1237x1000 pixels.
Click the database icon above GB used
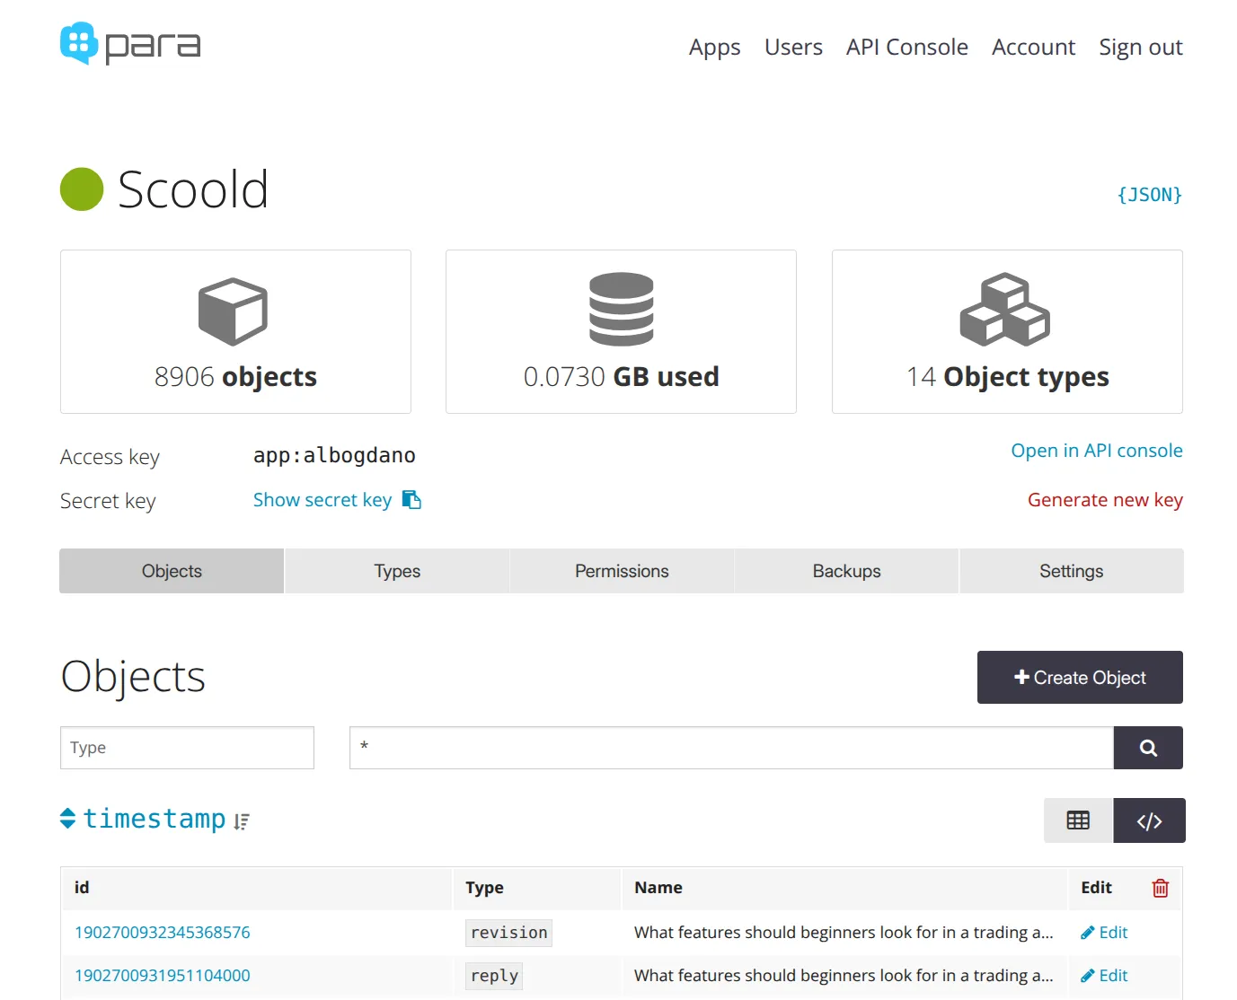[620, 309]
